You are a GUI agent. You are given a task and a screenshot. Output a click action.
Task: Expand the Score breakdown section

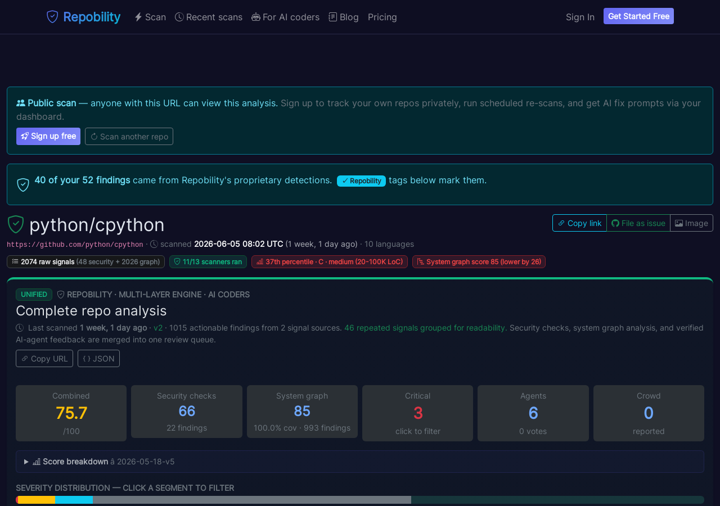point(360,462)
